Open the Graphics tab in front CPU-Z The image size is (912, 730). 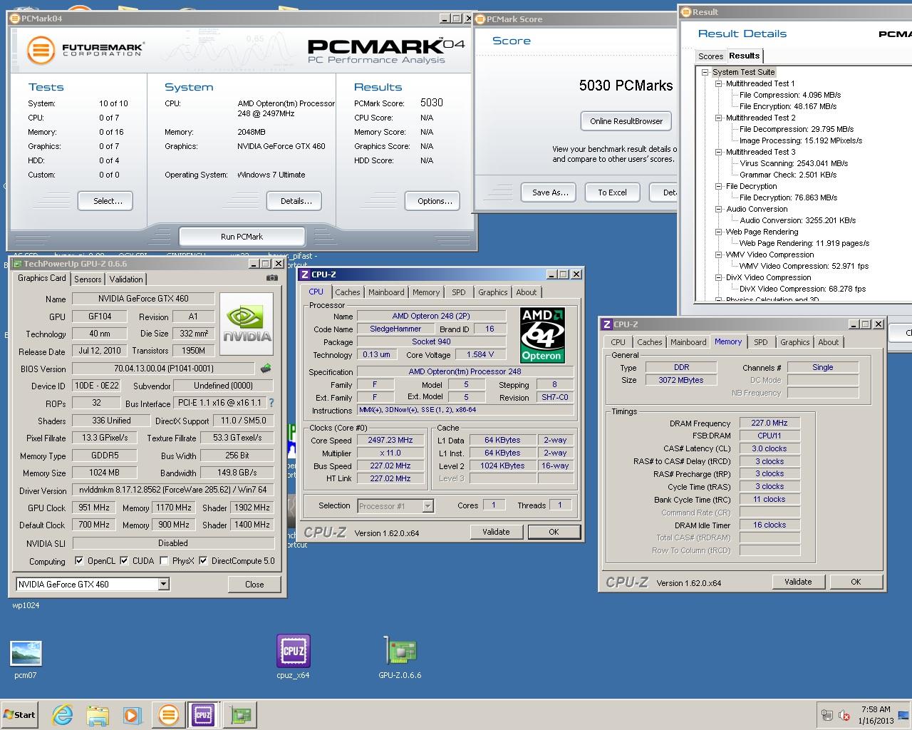(x=493, y=292)
